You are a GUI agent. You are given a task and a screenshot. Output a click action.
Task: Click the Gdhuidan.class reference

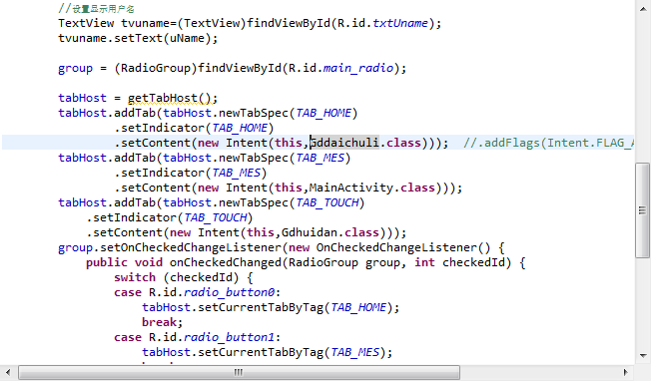[x=330, y=232]
